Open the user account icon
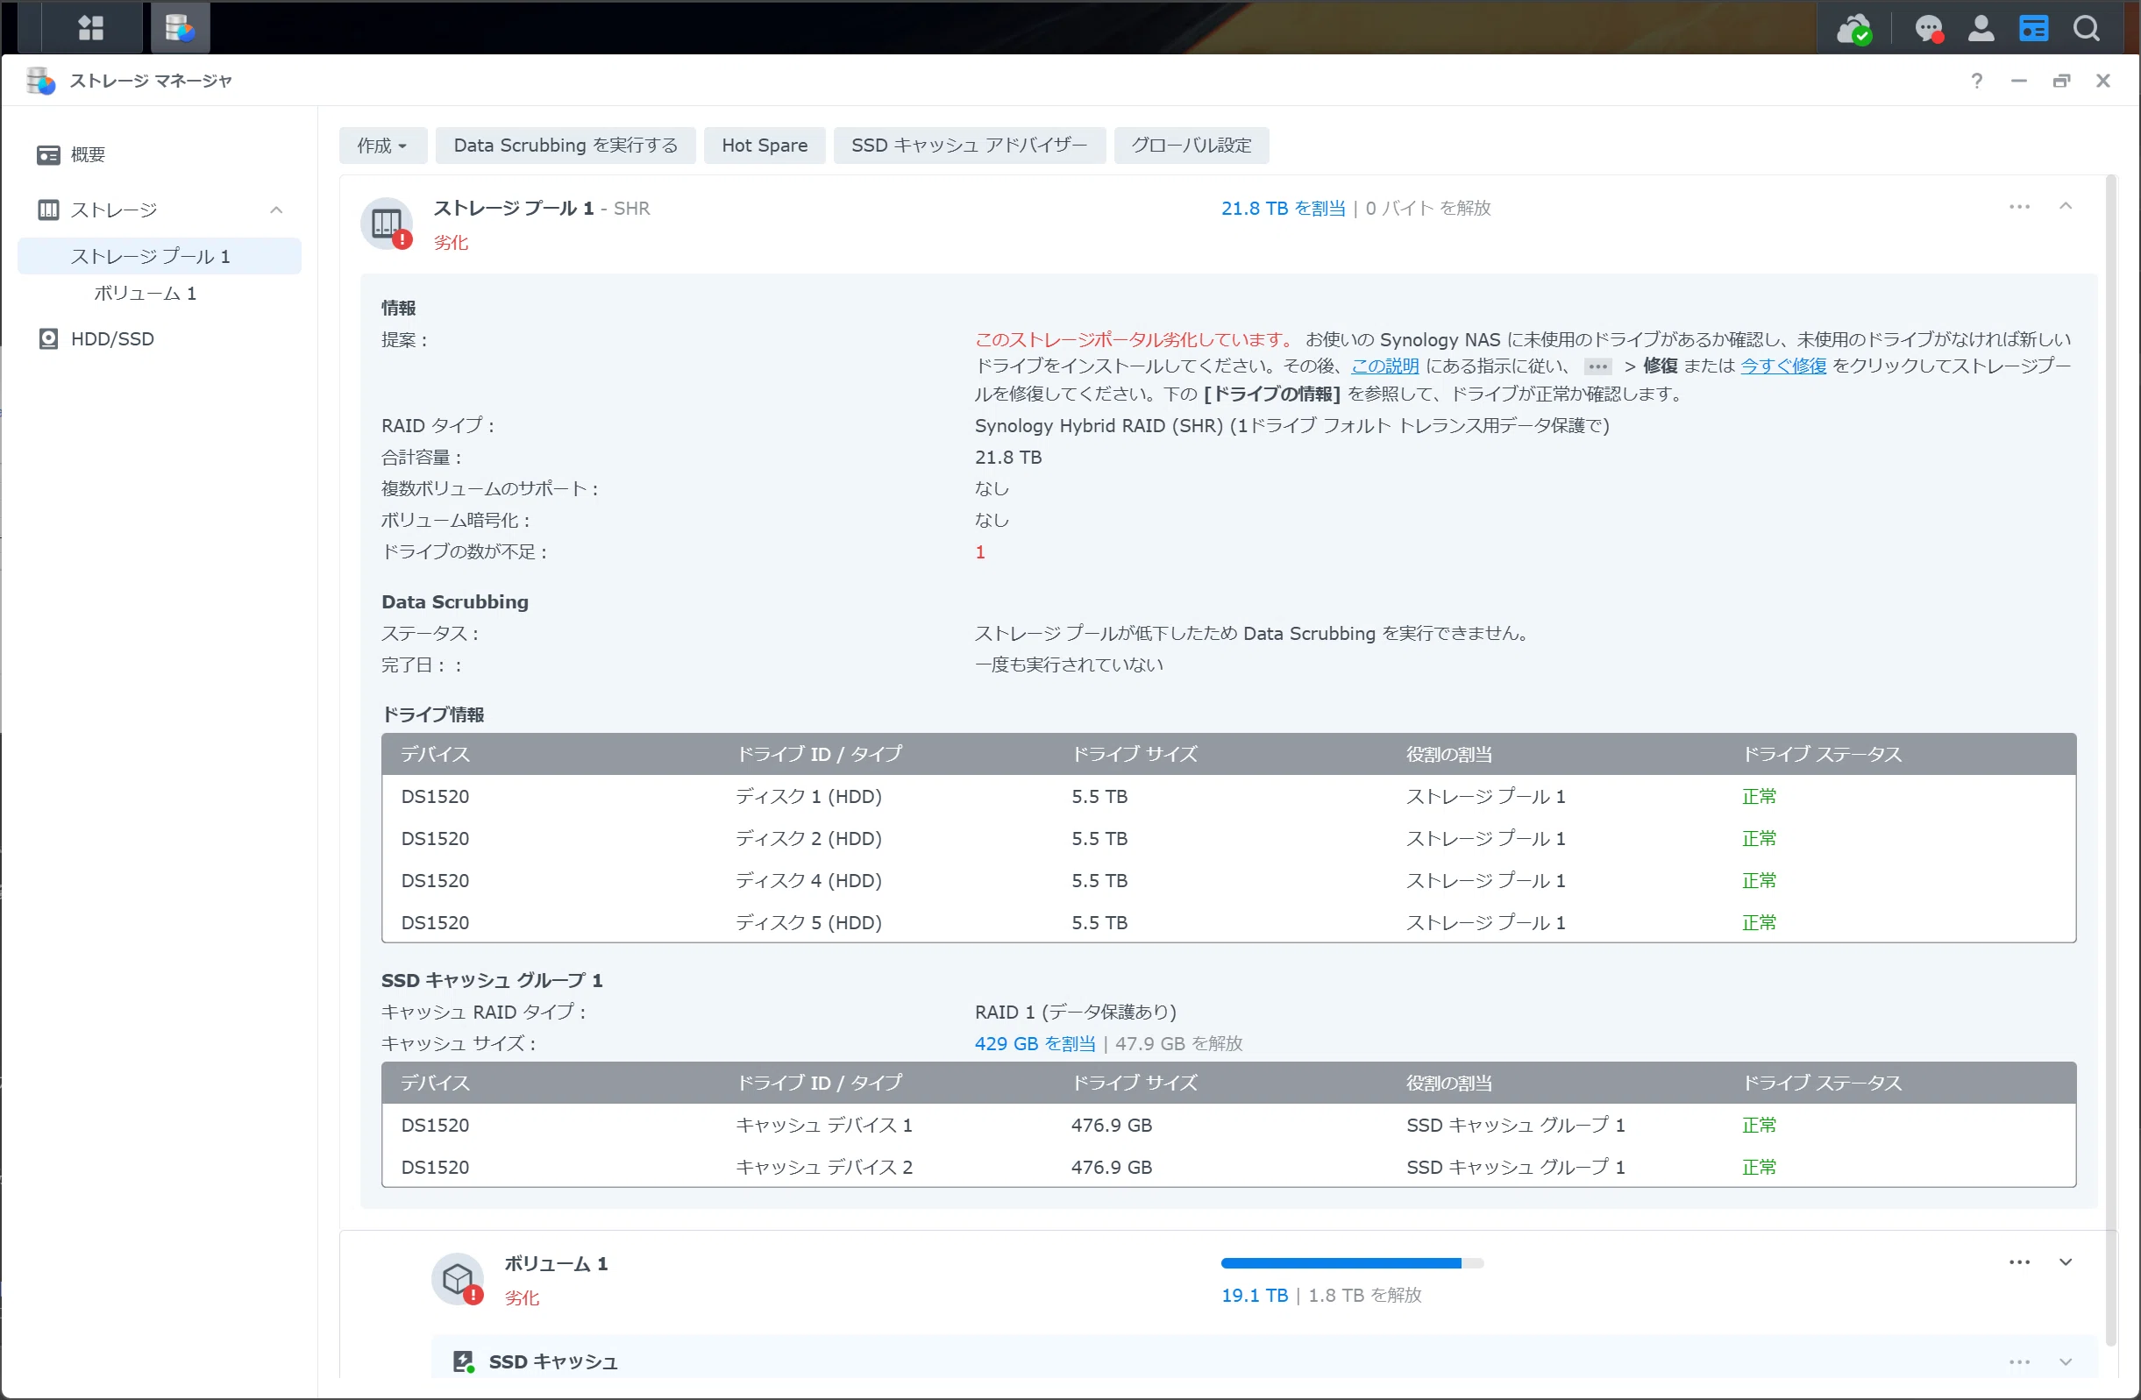The image size is (2141, 1400). (x=1981, y=29)
